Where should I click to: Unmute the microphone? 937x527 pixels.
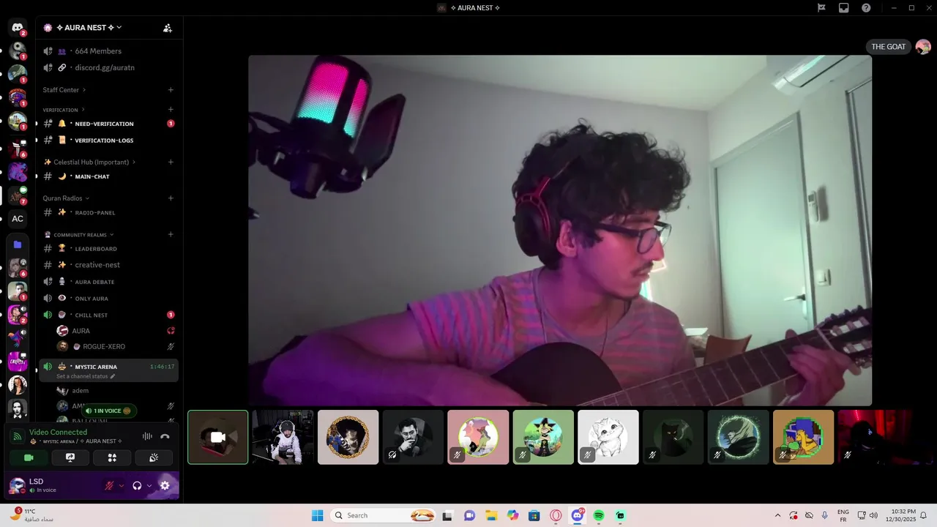point(109,485)
